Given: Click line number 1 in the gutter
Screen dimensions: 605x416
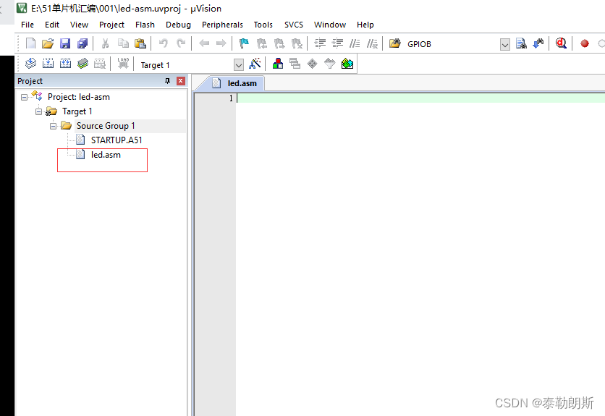Looking at the screenshot, I should (x=231, y=98).
